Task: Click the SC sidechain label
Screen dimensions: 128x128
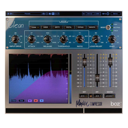Action: pos(84,14)
